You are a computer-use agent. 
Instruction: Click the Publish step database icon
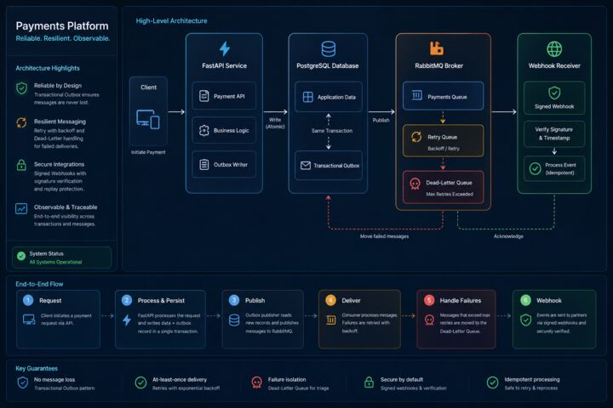[x=234, y=320]
